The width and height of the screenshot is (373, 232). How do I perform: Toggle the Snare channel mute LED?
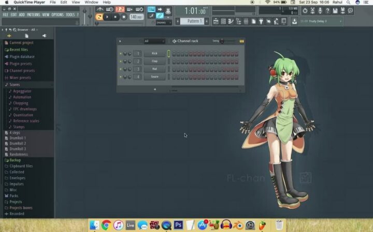121,76
